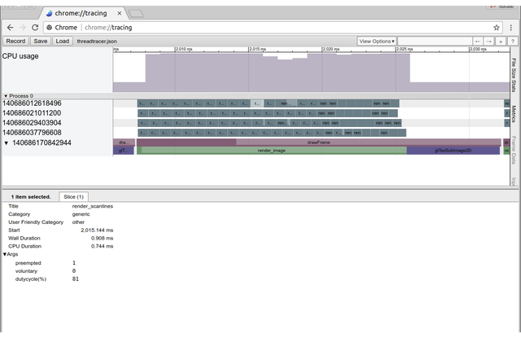Click the render_scanlines title value
521x338 pixels.
(x=93, y=206)
